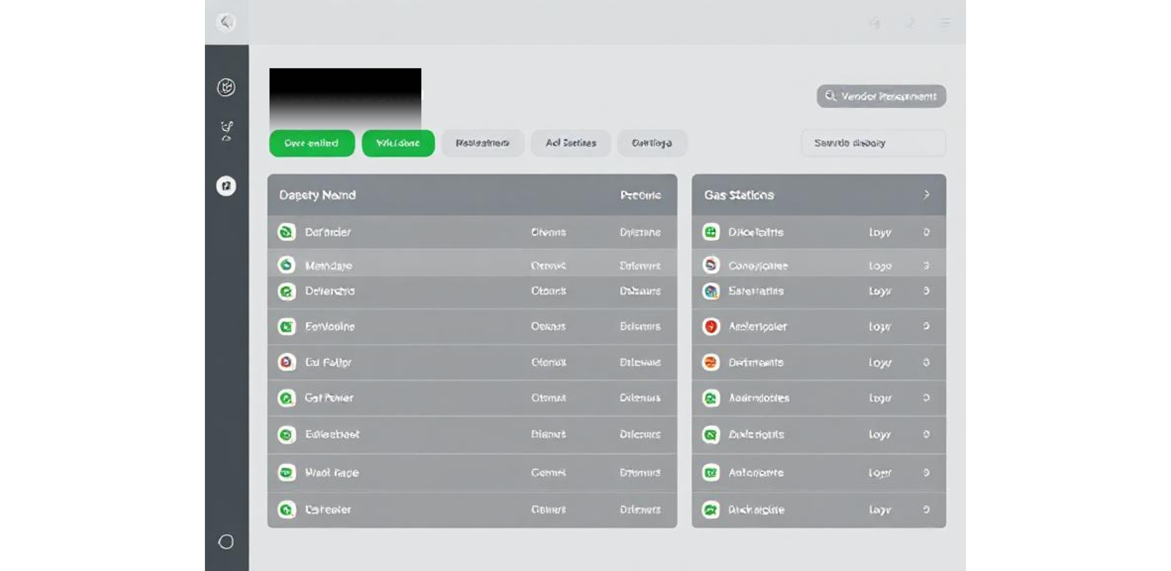Switch to the Rabiaslnera tab

[x=482, y=143]
